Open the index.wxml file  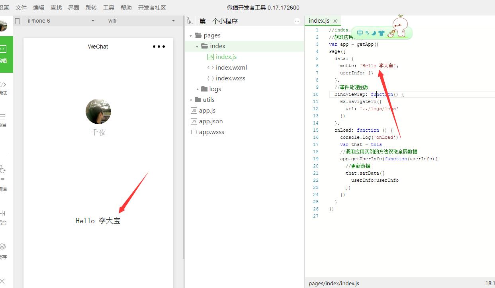pos(231,68)
